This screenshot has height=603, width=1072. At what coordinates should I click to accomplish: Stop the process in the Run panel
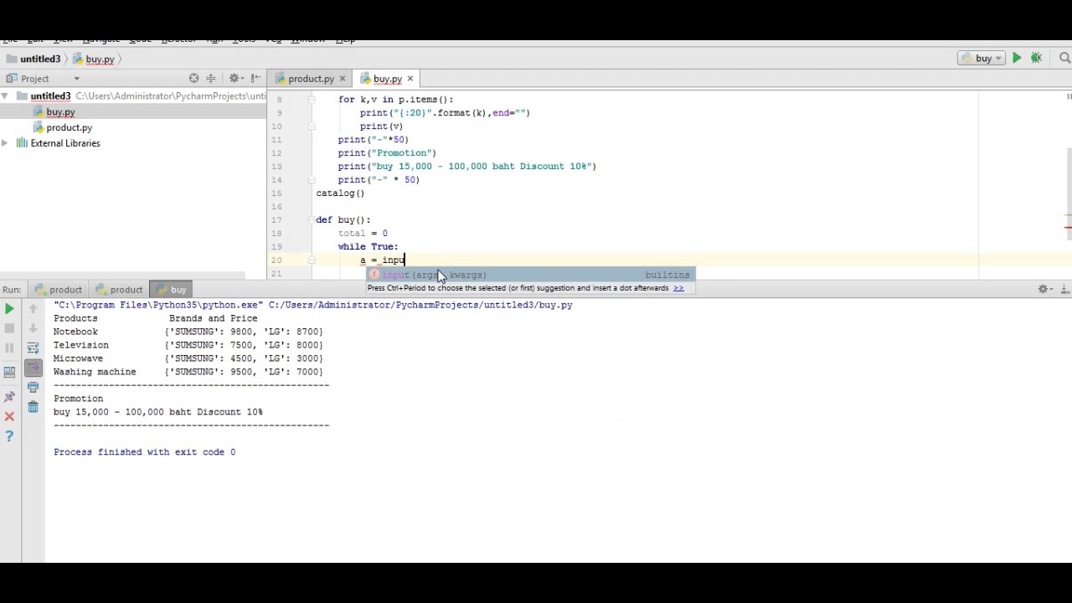pyautogui.click(x=9, y=328)
